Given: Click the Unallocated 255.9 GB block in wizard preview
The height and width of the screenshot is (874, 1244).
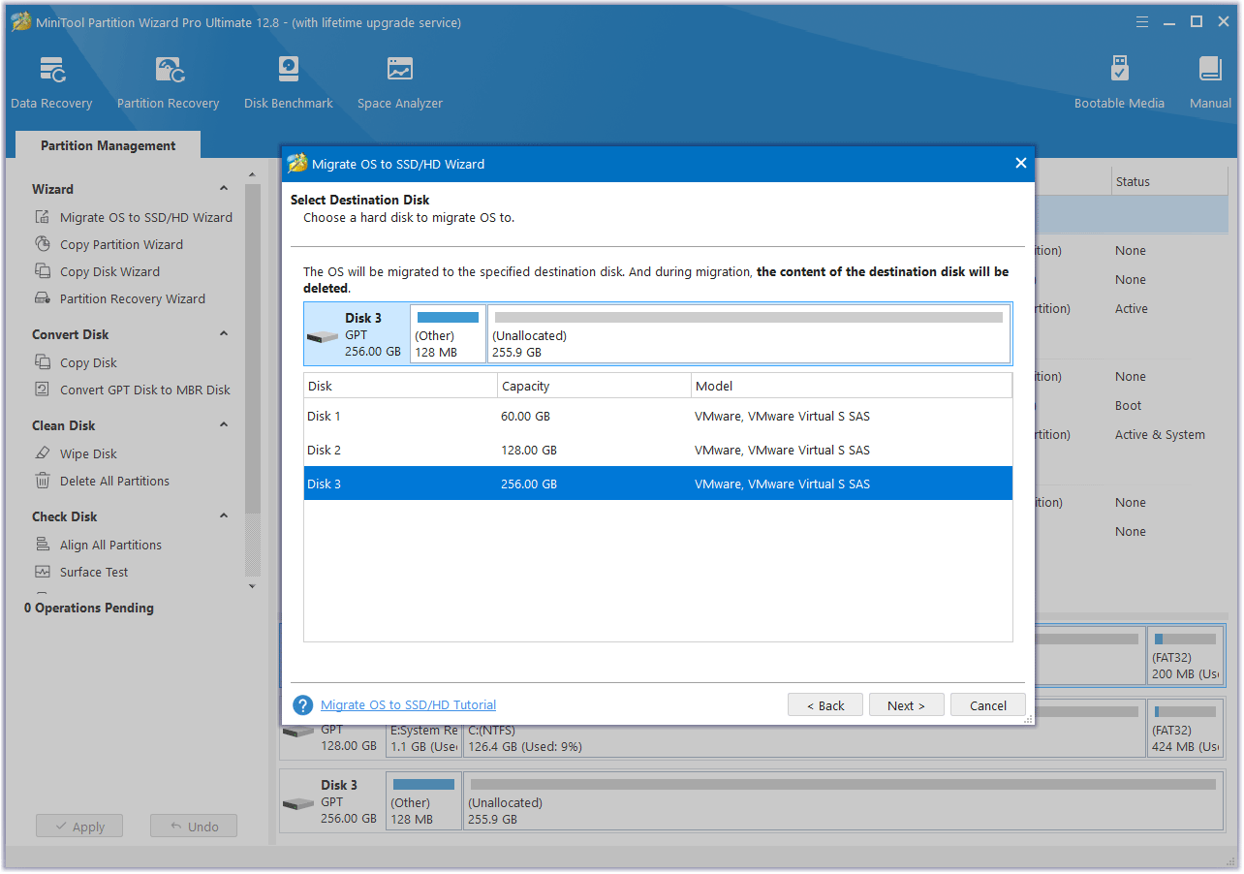Looking at the screenshot, I should tap(748, 334).
